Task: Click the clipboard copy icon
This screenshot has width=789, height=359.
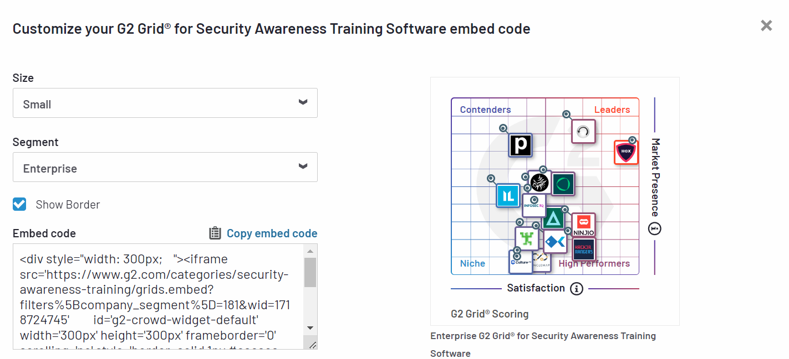Action: tap(215, 233)
